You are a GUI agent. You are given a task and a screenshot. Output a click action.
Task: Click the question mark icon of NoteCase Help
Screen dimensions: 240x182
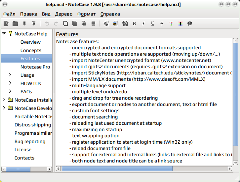point(10,33)
